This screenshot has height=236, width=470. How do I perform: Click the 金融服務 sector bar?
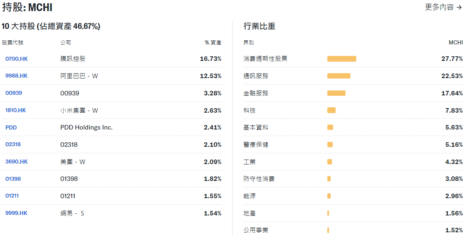(x=336, y=93)
